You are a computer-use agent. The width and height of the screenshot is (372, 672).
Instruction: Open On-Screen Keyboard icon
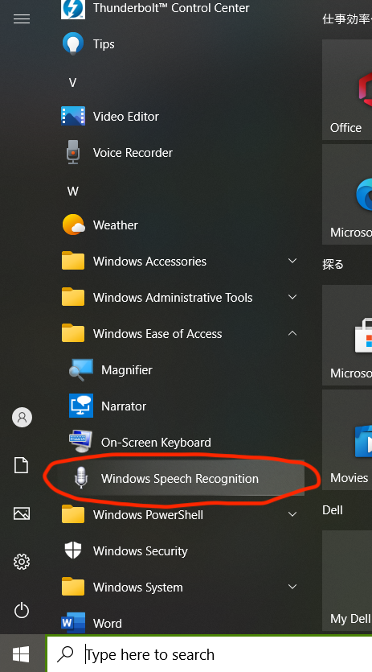[81, 442]
